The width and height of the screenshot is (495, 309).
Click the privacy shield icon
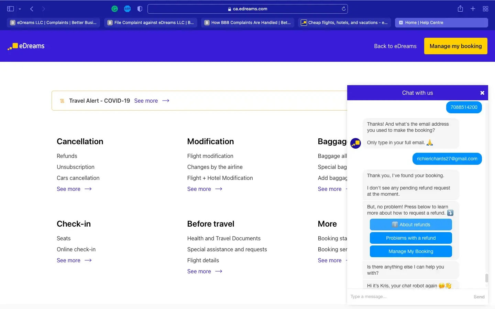140,9
